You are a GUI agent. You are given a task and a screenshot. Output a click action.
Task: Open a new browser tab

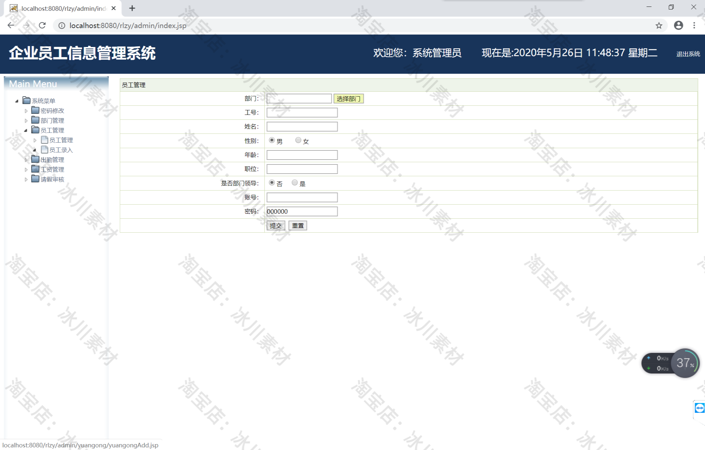click(132, 8)
